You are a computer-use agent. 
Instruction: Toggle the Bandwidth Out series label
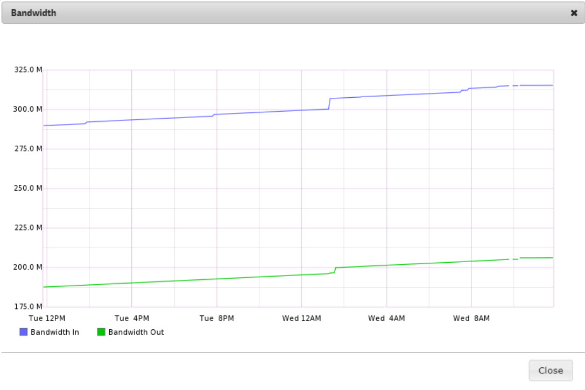coord(136,332)
